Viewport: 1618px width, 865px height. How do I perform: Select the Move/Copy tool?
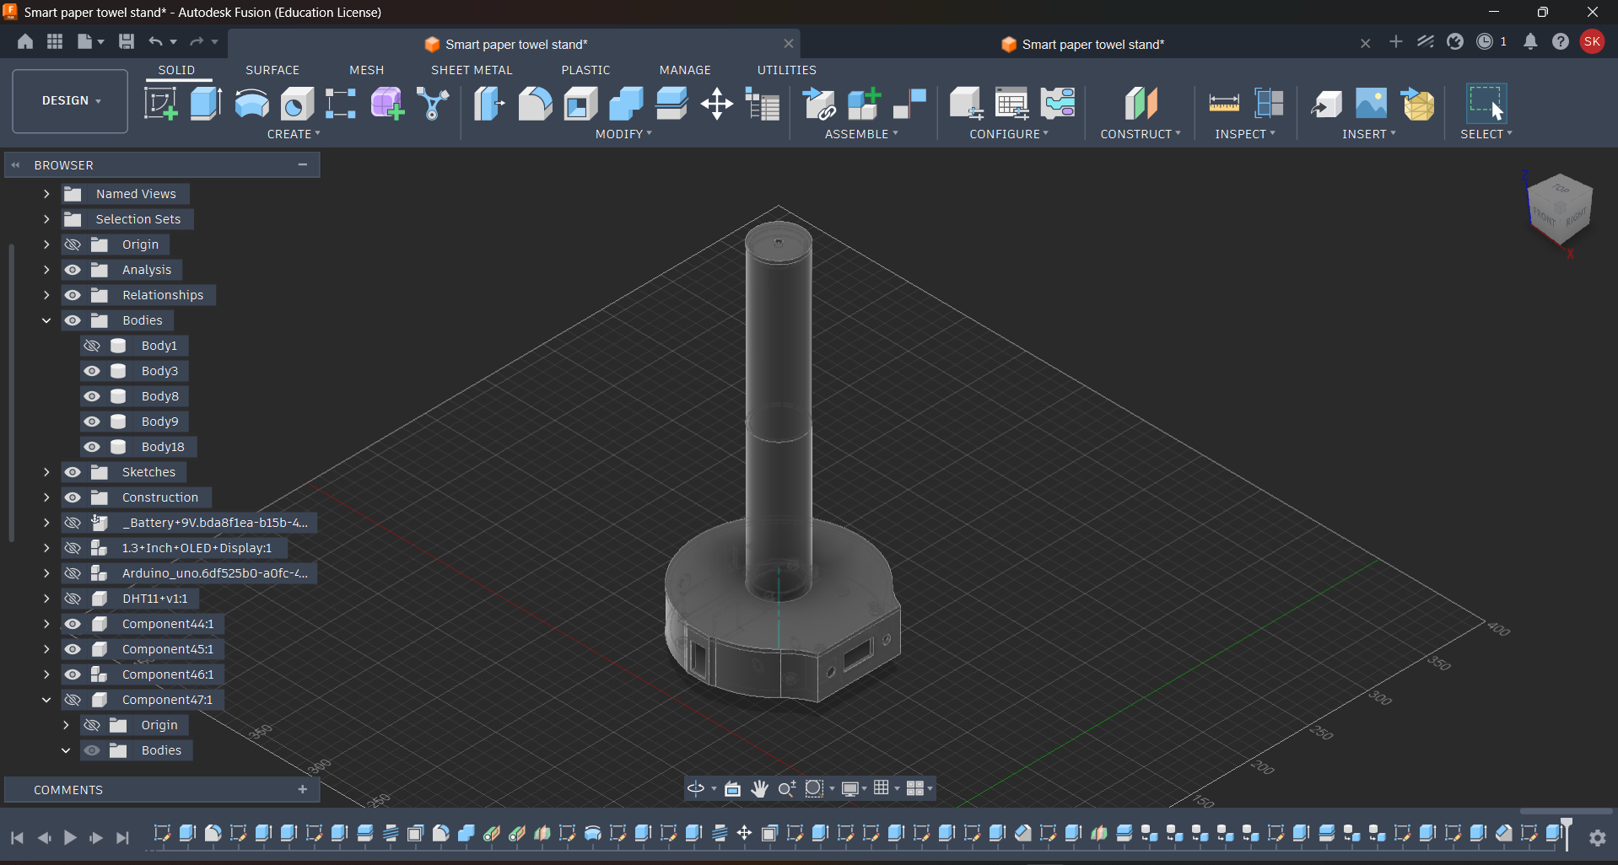click(717, 104)
